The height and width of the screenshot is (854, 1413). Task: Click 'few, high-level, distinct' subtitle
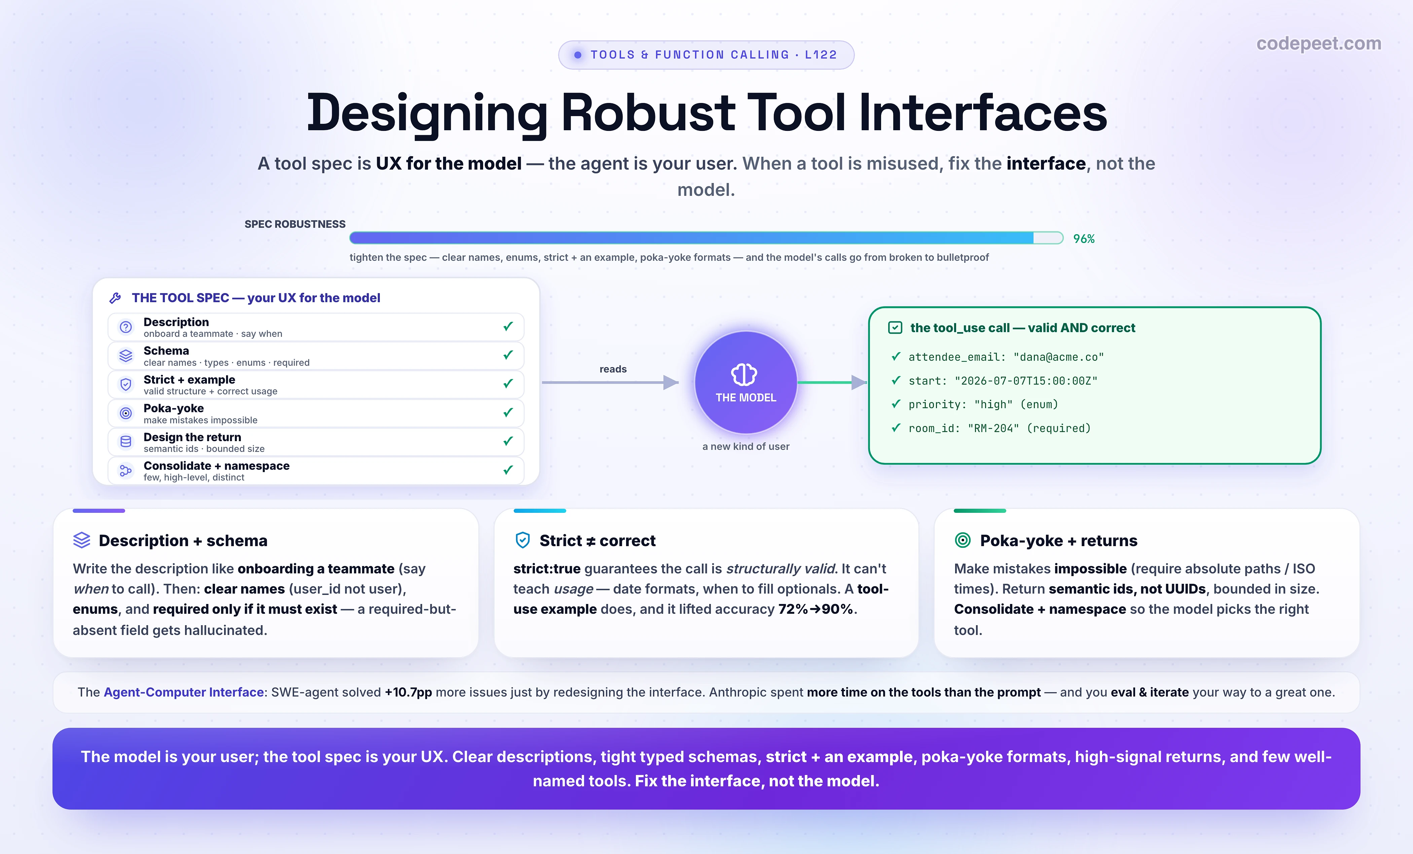(194, 477)
